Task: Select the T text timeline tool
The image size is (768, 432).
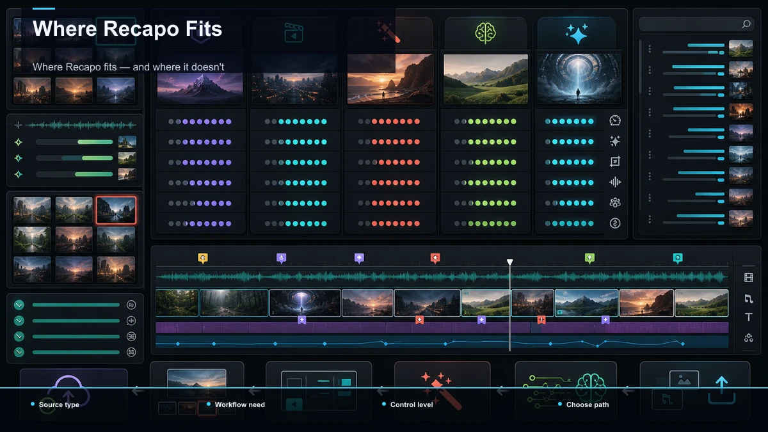Action: click(749, 317)
